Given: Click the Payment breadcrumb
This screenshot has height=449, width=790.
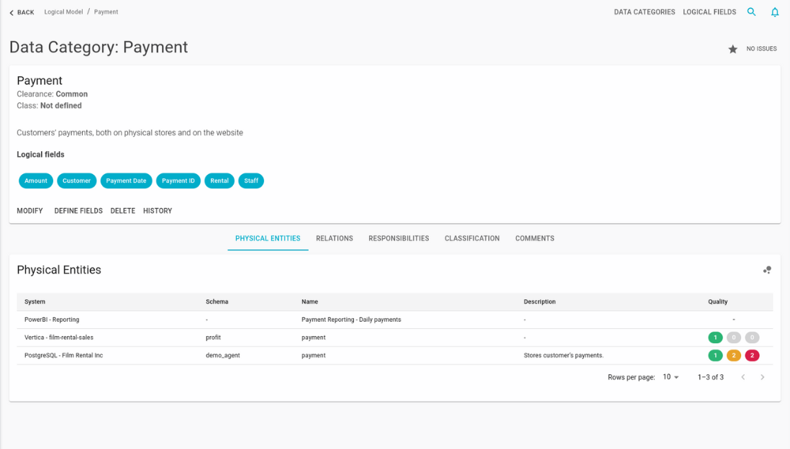Looking at the screenshot, I should pos(106,12).
